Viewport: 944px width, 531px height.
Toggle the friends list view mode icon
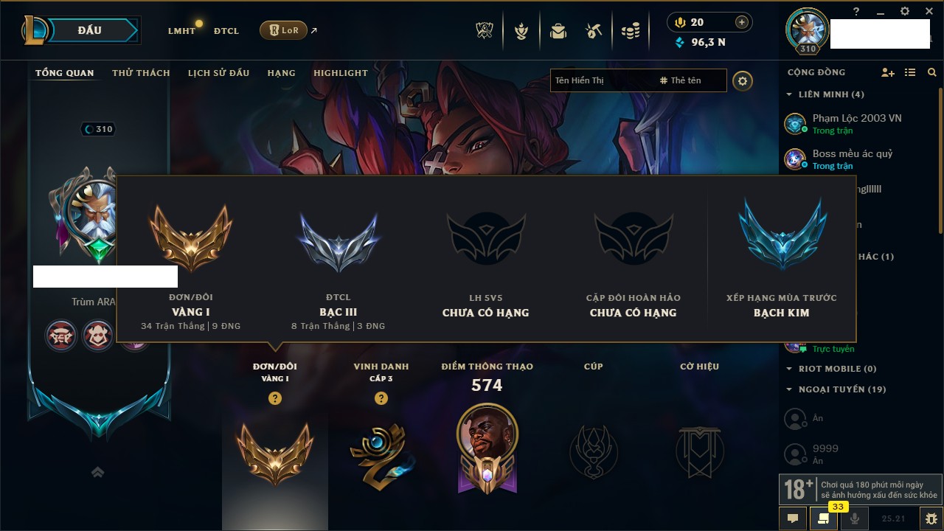(910, 72)
